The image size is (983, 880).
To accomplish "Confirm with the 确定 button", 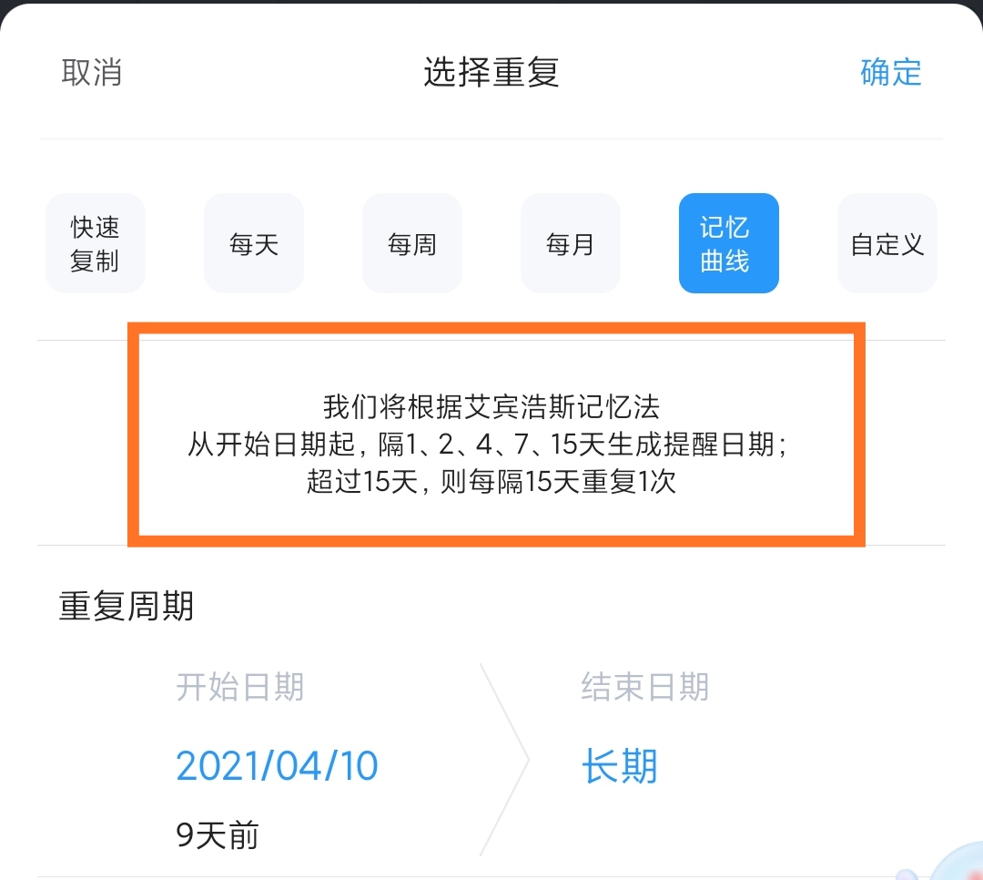I will pyautogui.click(x=891, y=72).
